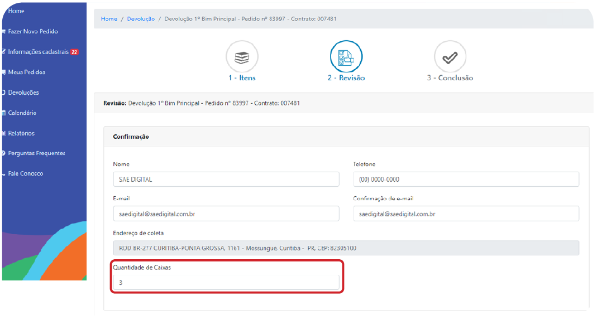597x325 pixels.
Task: Click the Home breadcrumb link
Action: [x=109, y=18]
